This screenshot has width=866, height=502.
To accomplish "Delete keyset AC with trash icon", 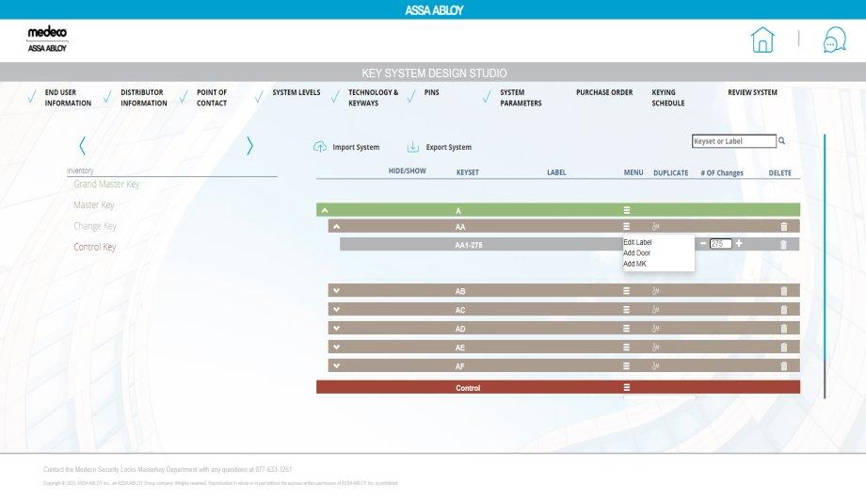I will click(784, 310).
